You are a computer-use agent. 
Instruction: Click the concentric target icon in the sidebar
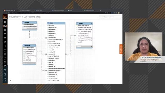(5, 38)
